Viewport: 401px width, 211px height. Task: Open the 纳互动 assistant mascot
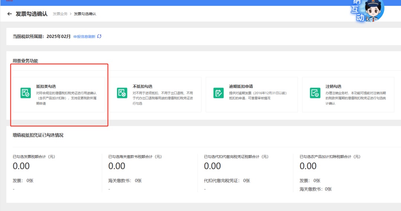tap(368, 11)
